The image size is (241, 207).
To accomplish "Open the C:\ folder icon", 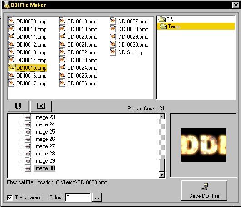I will coord(162,20).
